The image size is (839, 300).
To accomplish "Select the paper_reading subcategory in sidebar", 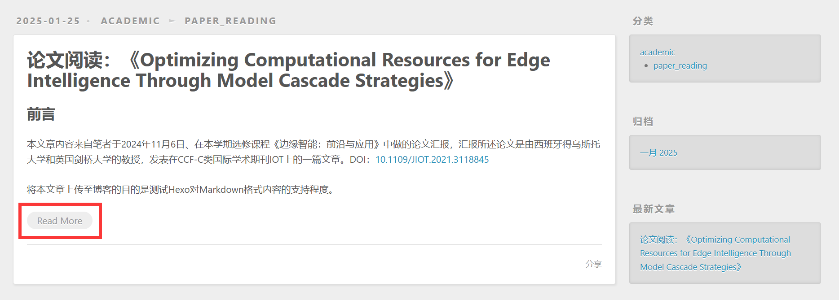I will point(680,66).
